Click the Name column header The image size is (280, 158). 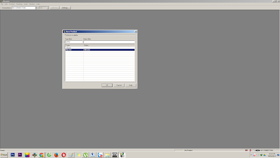point(109,46)
